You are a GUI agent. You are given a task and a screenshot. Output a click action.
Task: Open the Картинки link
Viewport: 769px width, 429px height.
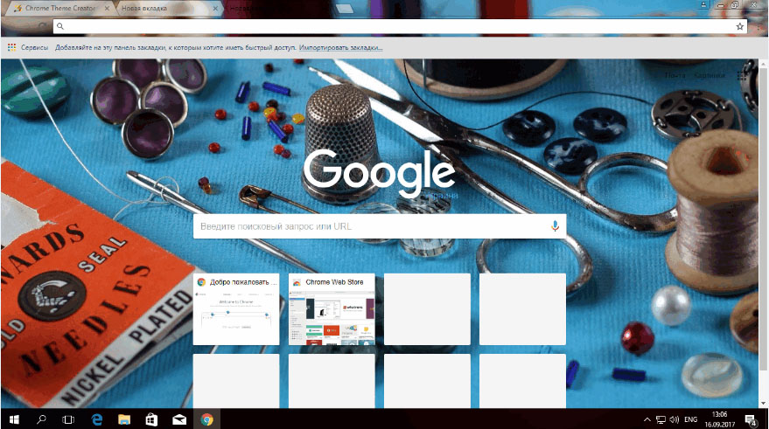(x=710, y=75)
